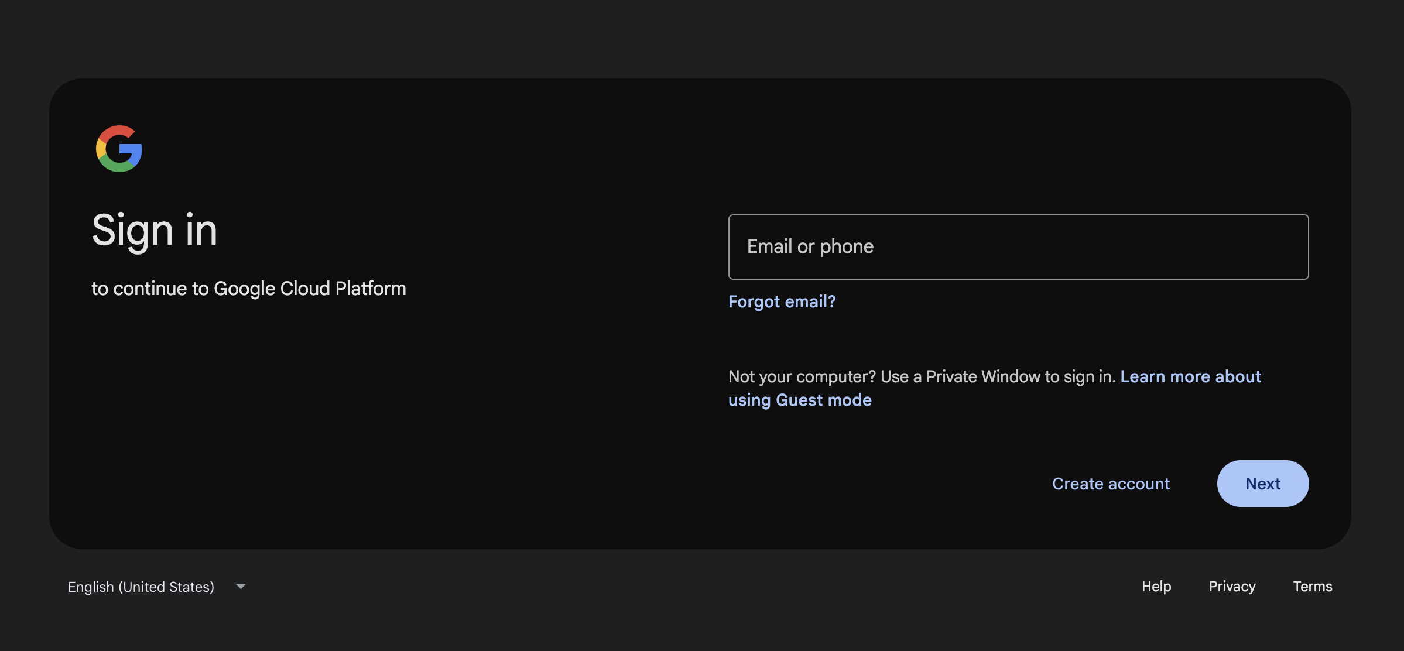Click the Google G logo

[119, 149]
